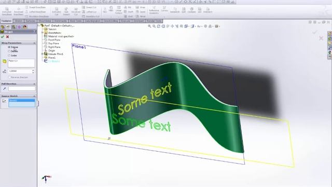Image resolution: width=332 pixels, height=187 pixels.
Task: Select the Deboss radio option
Action: pos(9,51)
